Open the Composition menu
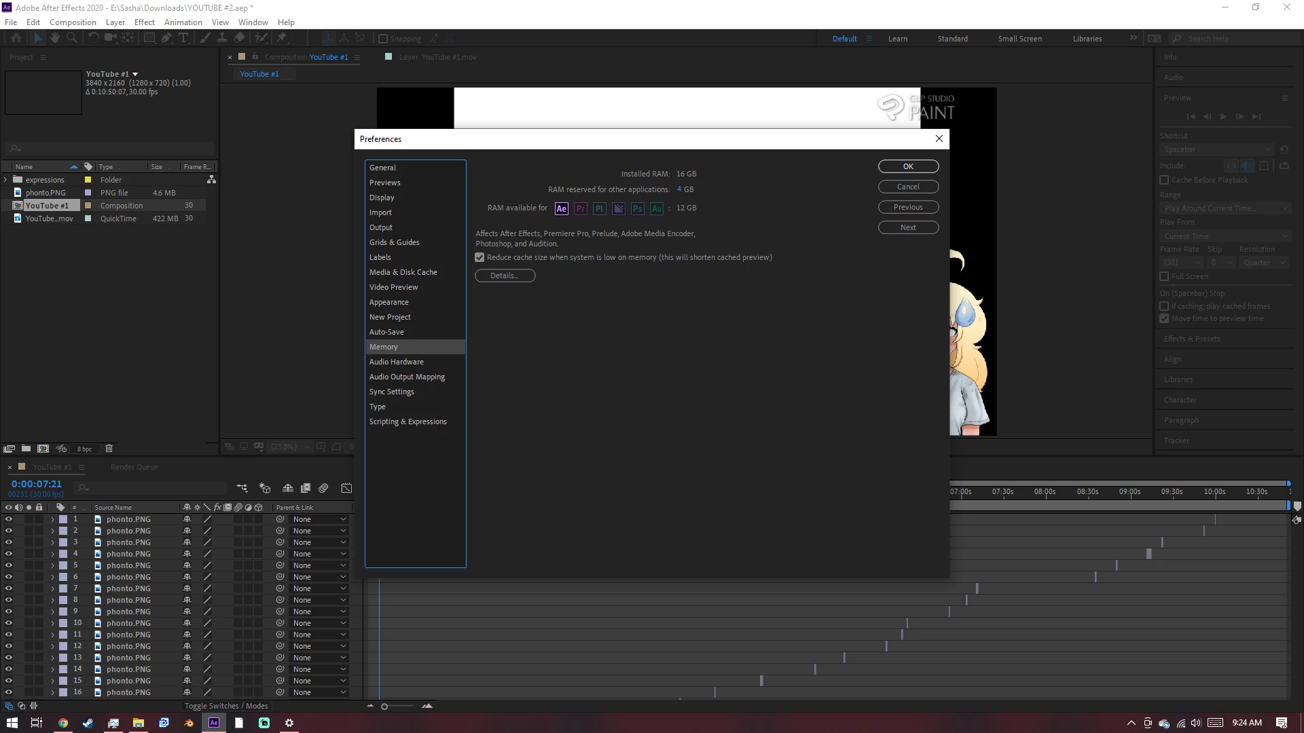The width and height of the screenshot is (1304, 733). click(73, 22)
